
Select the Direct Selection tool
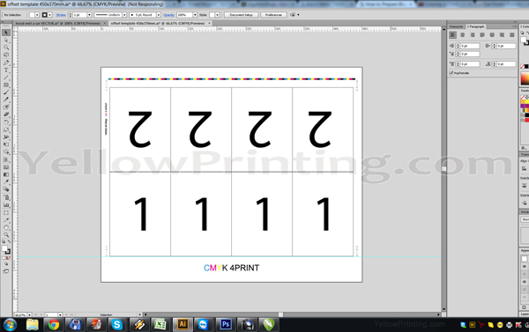click(x=6, y=41)
